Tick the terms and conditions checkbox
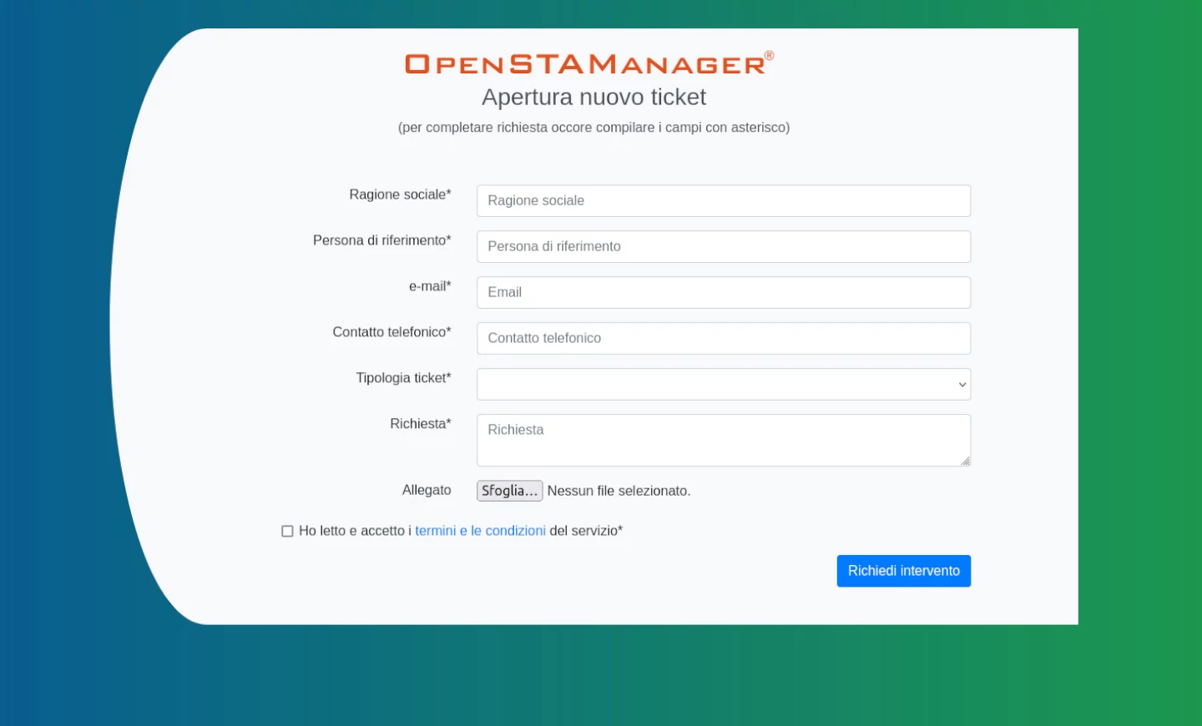This screenshot has height=726, width=1202. [287, 532]
